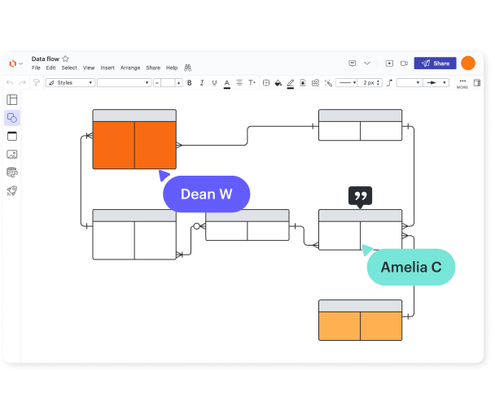Toggle underline text formatting
The image size is (495, 414).
click(x=214, y=83)
